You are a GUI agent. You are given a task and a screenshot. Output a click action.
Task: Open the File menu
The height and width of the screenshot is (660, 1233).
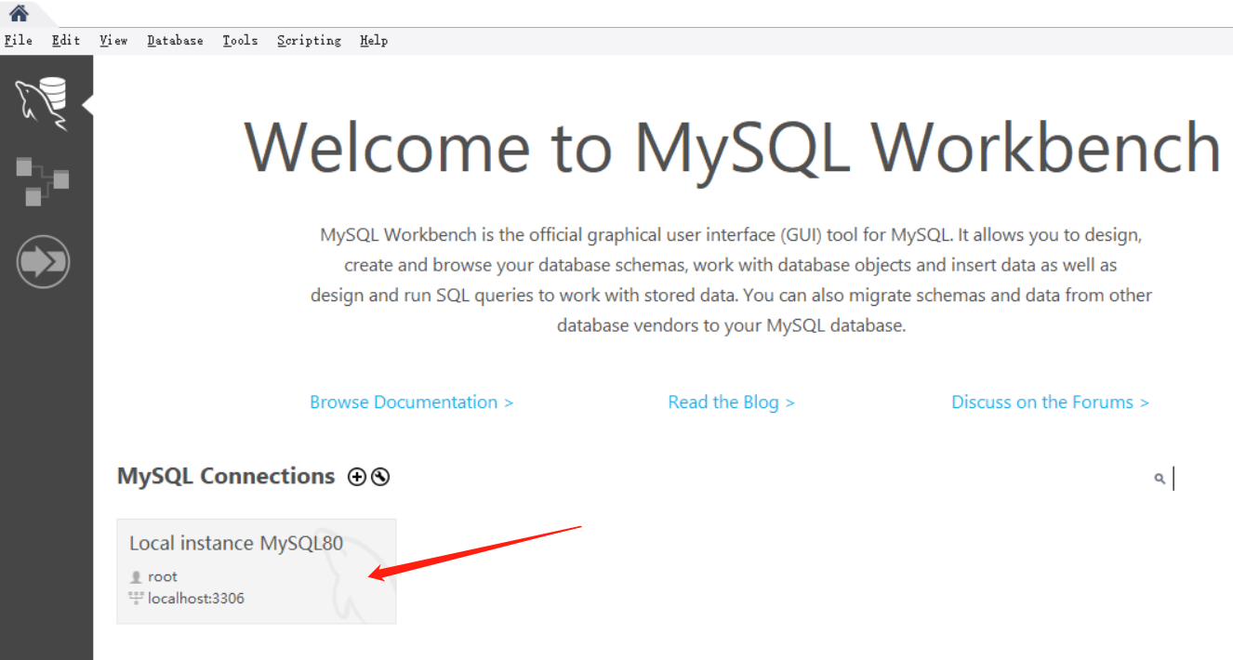click(x=18, y=40)
